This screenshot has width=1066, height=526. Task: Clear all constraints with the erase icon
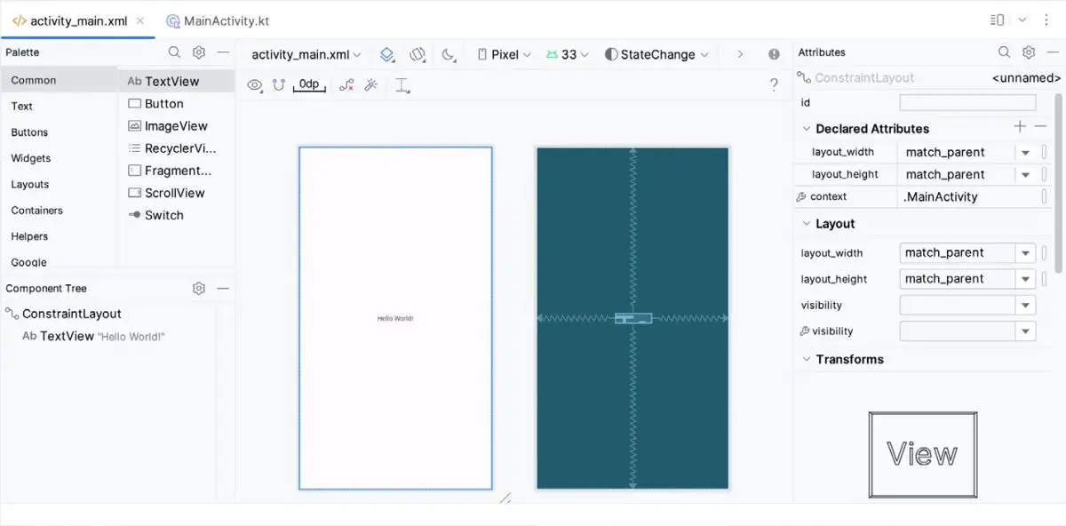tap(346, 85)
